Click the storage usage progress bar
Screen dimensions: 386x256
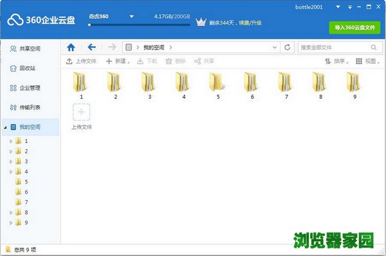click(139, 25)
